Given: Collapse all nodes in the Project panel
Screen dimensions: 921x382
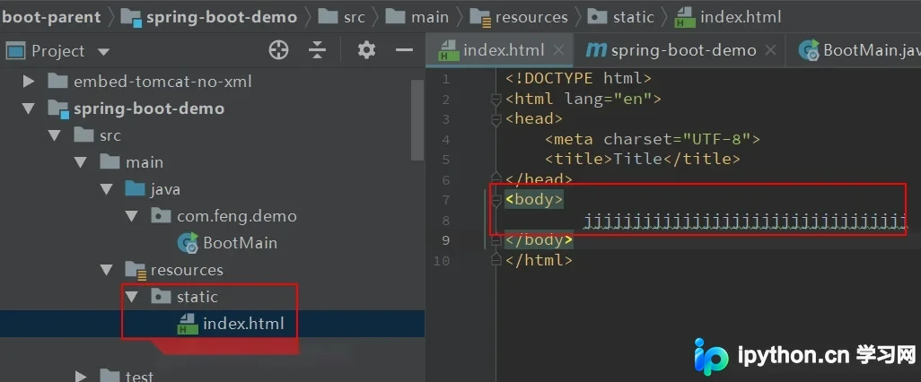Looking at the screenshot, I should pyautogui.click(x=317, y=50).
